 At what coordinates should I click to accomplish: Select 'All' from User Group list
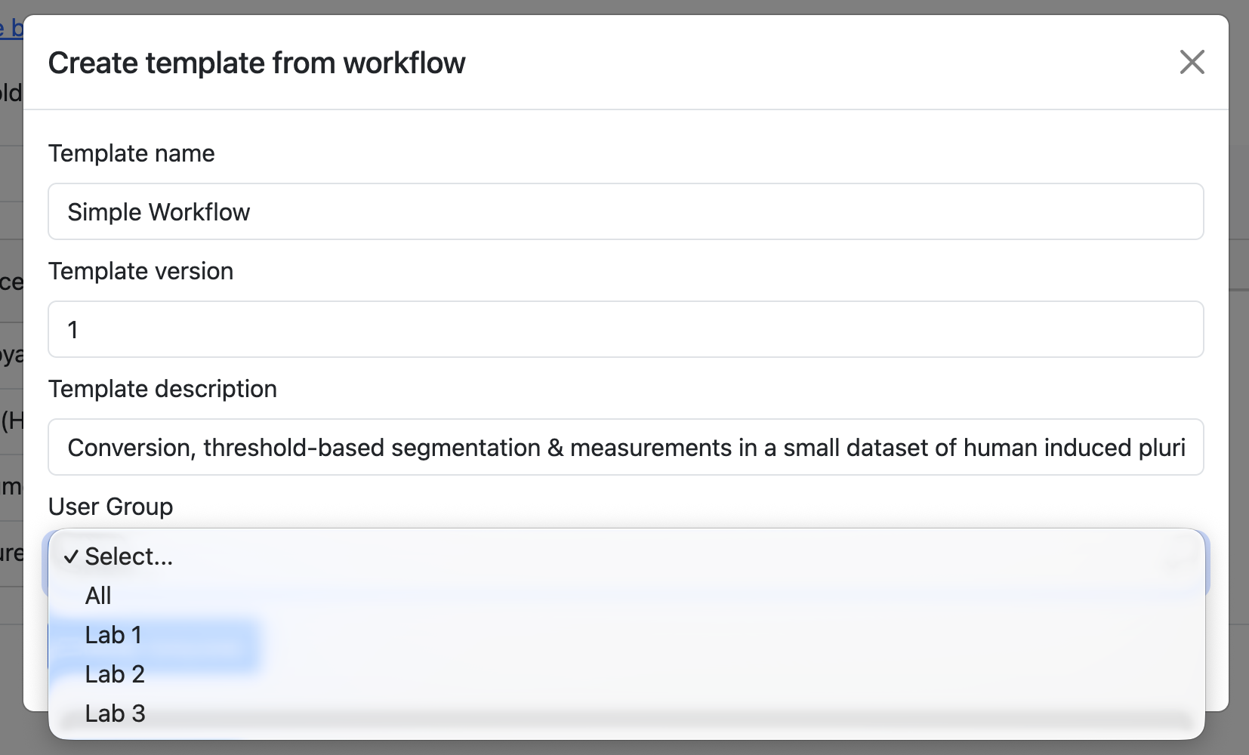coord(98,596)
